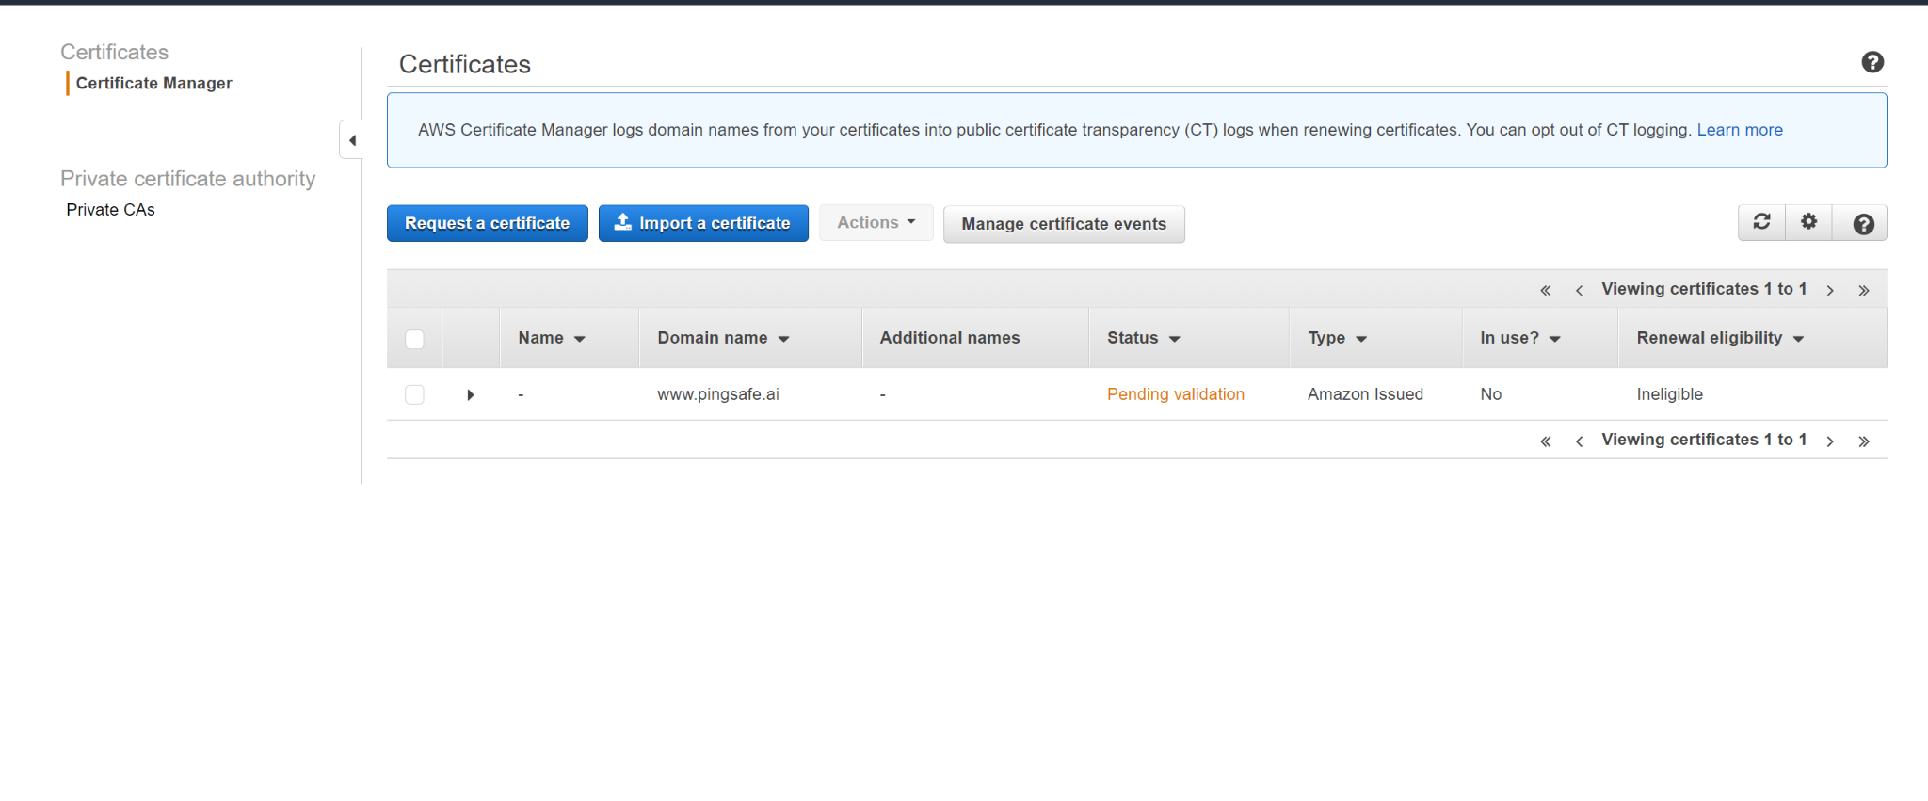Click help icon beside the gear button
The width and height of the screenshot is (1928, 801).
(1863, 224)
